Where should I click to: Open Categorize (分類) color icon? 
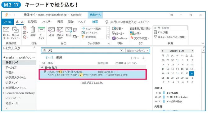132,33
